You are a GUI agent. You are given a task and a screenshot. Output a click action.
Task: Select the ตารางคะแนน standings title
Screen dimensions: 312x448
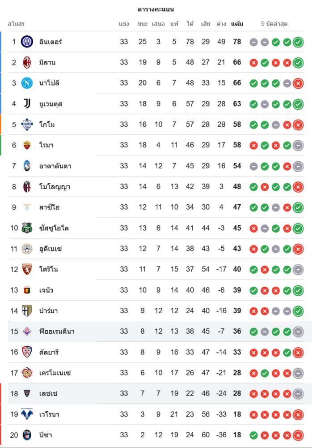(156, 9)
